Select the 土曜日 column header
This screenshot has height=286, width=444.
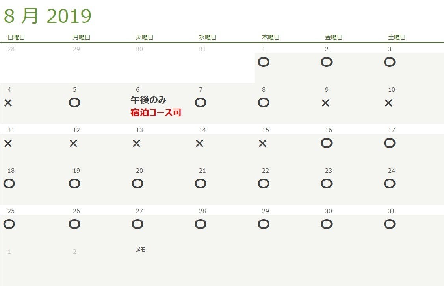(x=397, y=37)
